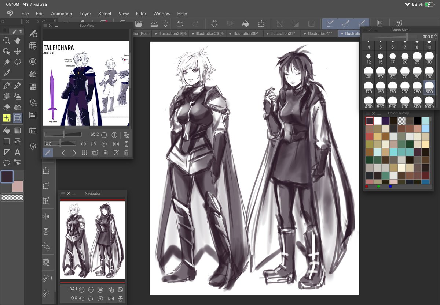440x305 pixels.
Task: Open Brush Size panel hamburger menu
Action: pyautogui.click(x=364, y=30)
